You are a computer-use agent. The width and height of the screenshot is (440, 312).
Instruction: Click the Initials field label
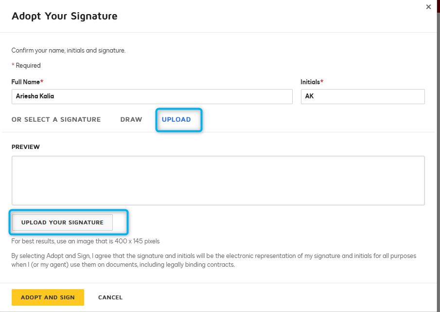312,82
